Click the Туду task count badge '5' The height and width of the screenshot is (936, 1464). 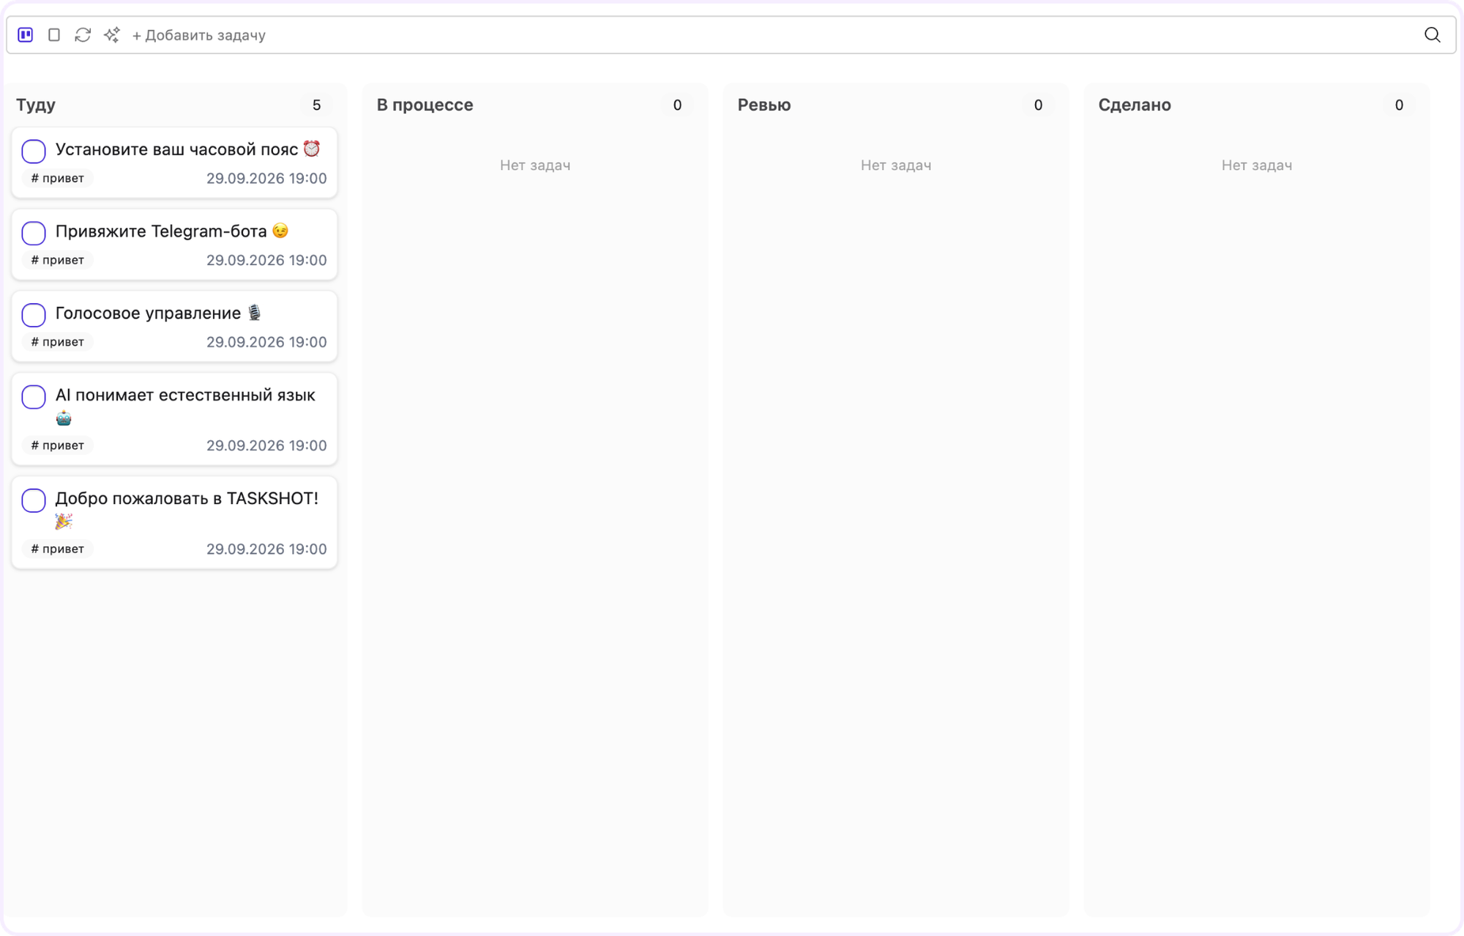click(x=316, y=105)
